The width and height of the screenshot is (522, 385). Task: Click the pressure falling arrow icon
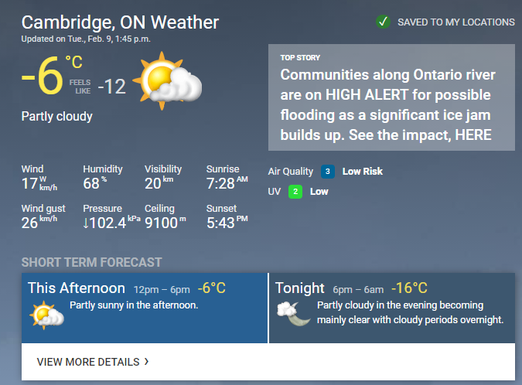click(x=86, y=223)
